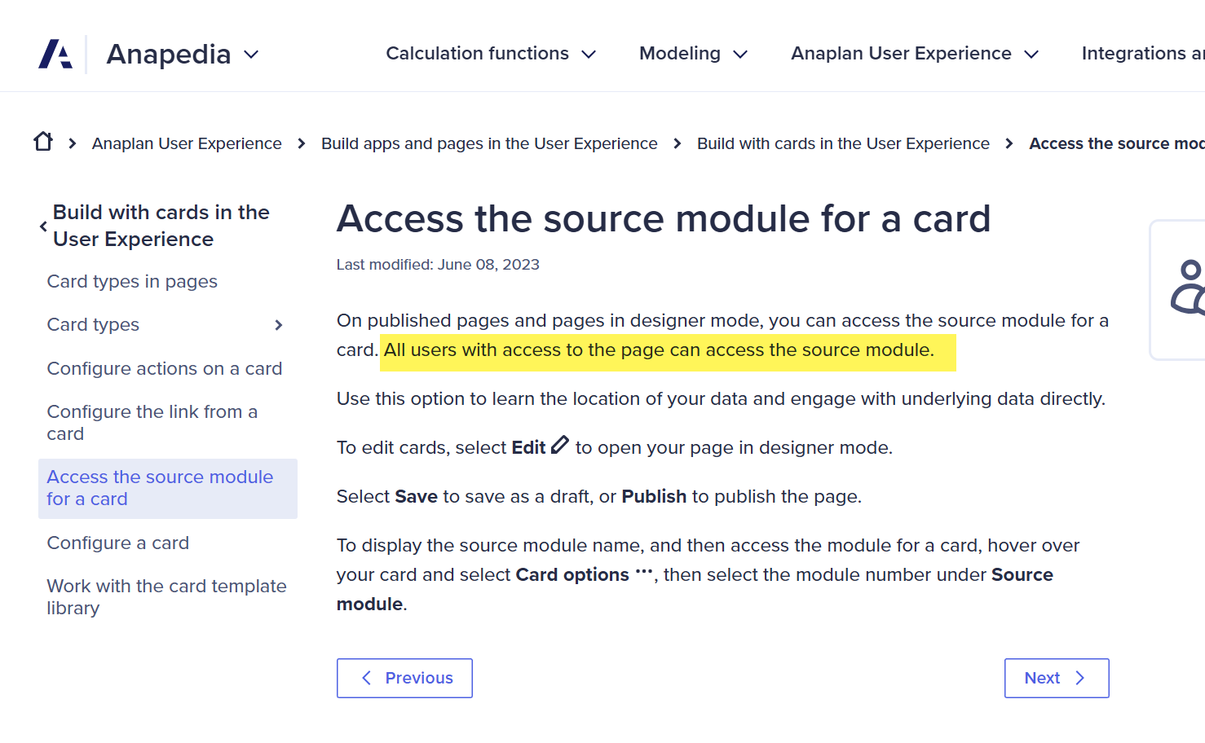Go to Anaplan User Experience breadcrumb
This screenshot has height=743, width=1205.
click(187, 143)
